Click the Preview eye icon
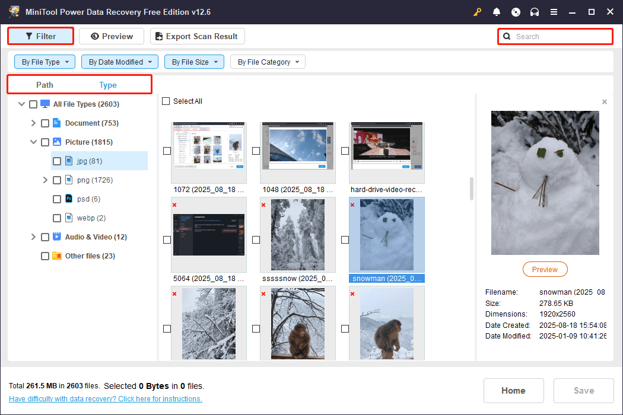 96,36
